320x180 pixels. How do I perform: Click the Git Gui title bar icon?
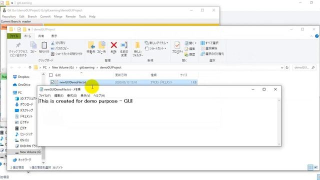coord(4,10)
